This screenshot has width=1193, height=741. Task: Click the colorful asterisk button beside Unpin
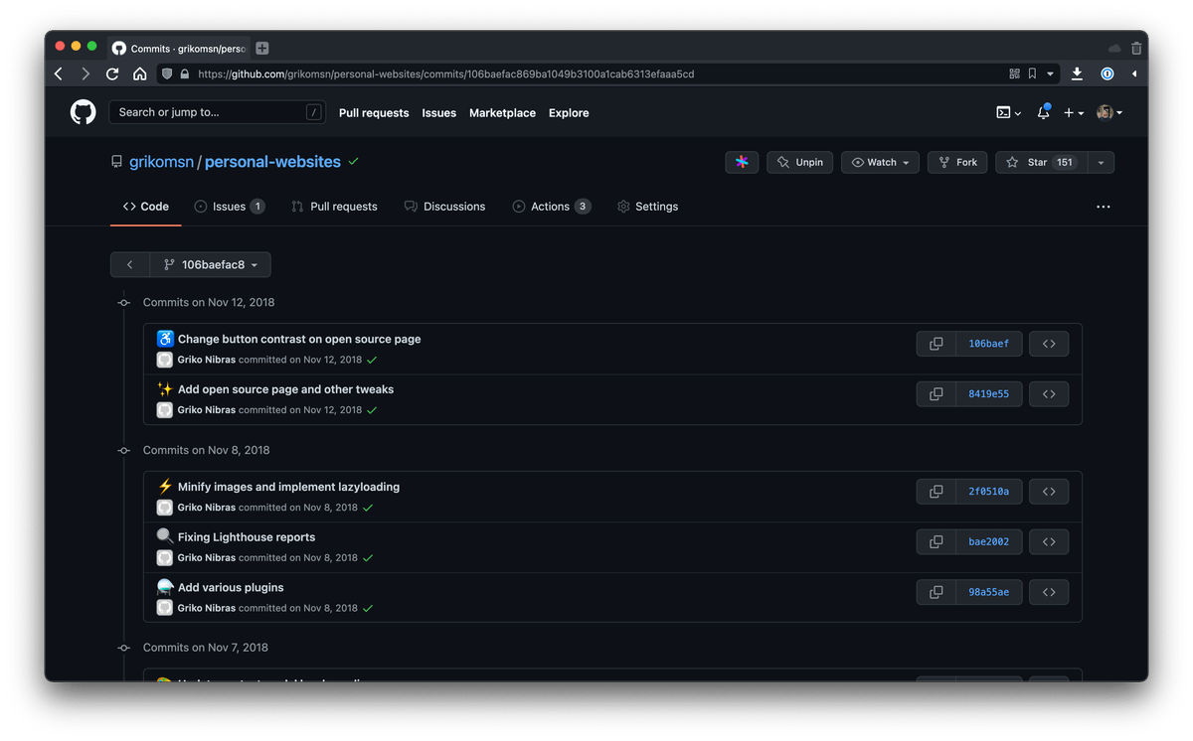tap(742, 162)
